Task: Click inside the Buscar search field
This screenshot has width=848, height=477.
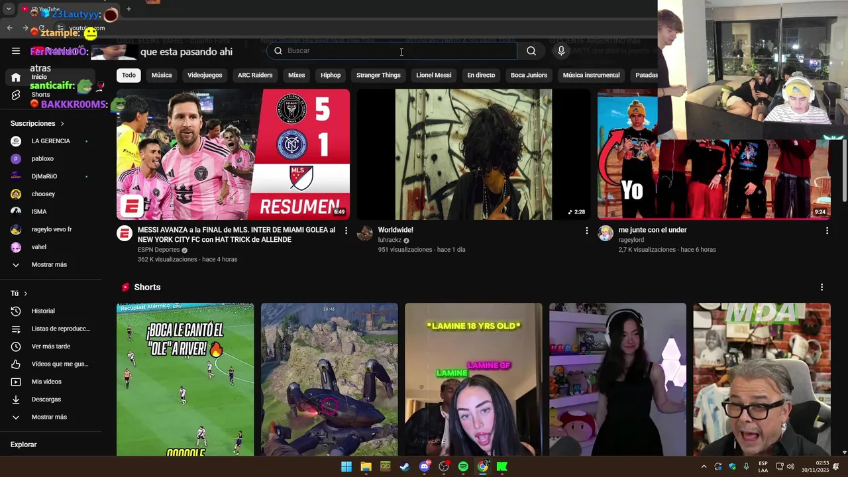Action: pyautogui.click(x=392, y=51)
